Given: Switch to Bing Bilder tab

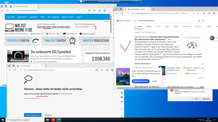Looking at the screenshot, I should (167, 27).
